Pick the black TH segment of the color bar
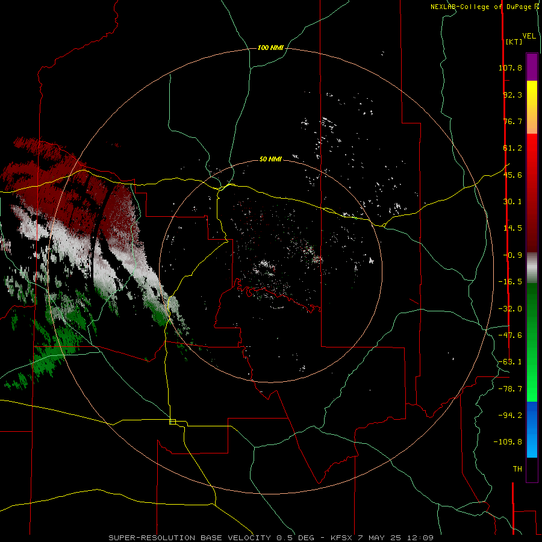This screenshot has height=542, width=542. click(x=532, y=469)
